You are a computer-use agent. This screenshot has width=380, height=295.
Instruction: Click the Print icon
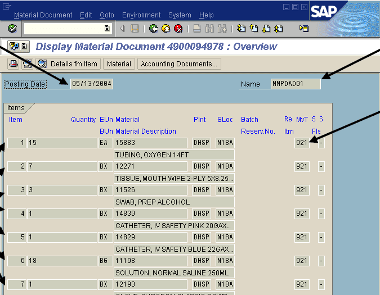[x=197, y=29]
